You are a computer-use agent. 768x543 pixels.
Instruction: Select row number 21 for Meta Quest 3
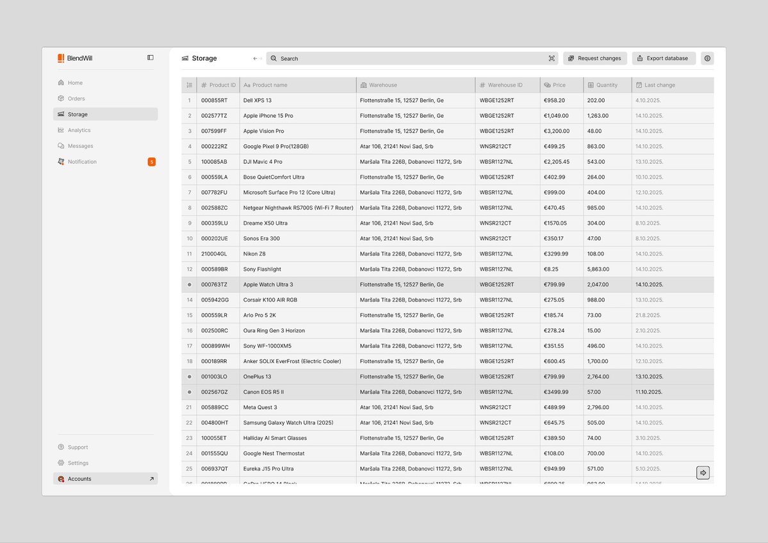click(x=189, y=407)
